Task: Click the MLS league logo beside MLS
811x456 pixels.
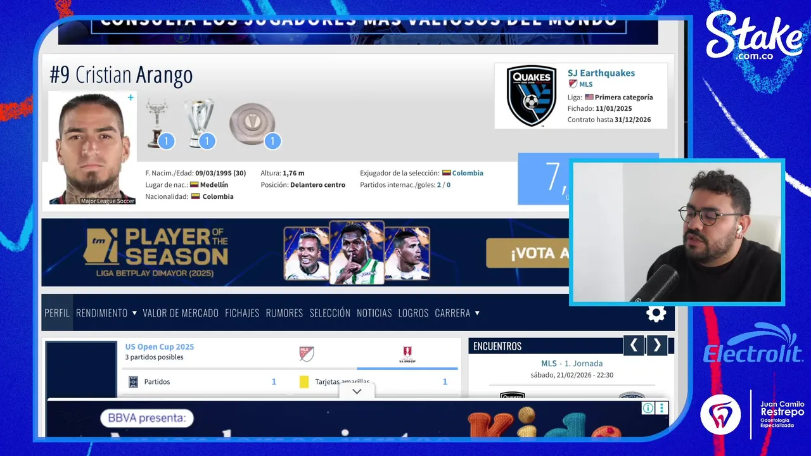Action: click(573, 84)
